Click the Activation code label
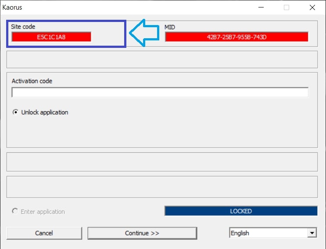Viewport: 326px width, 249px height. point(32,81)
